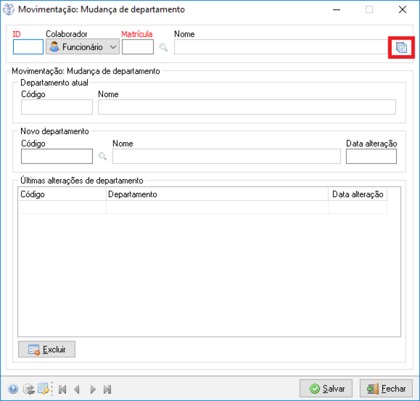The image size is (420, 401).
Task: Click the notes edit icon in bottom toolbar
Action: 43,389
